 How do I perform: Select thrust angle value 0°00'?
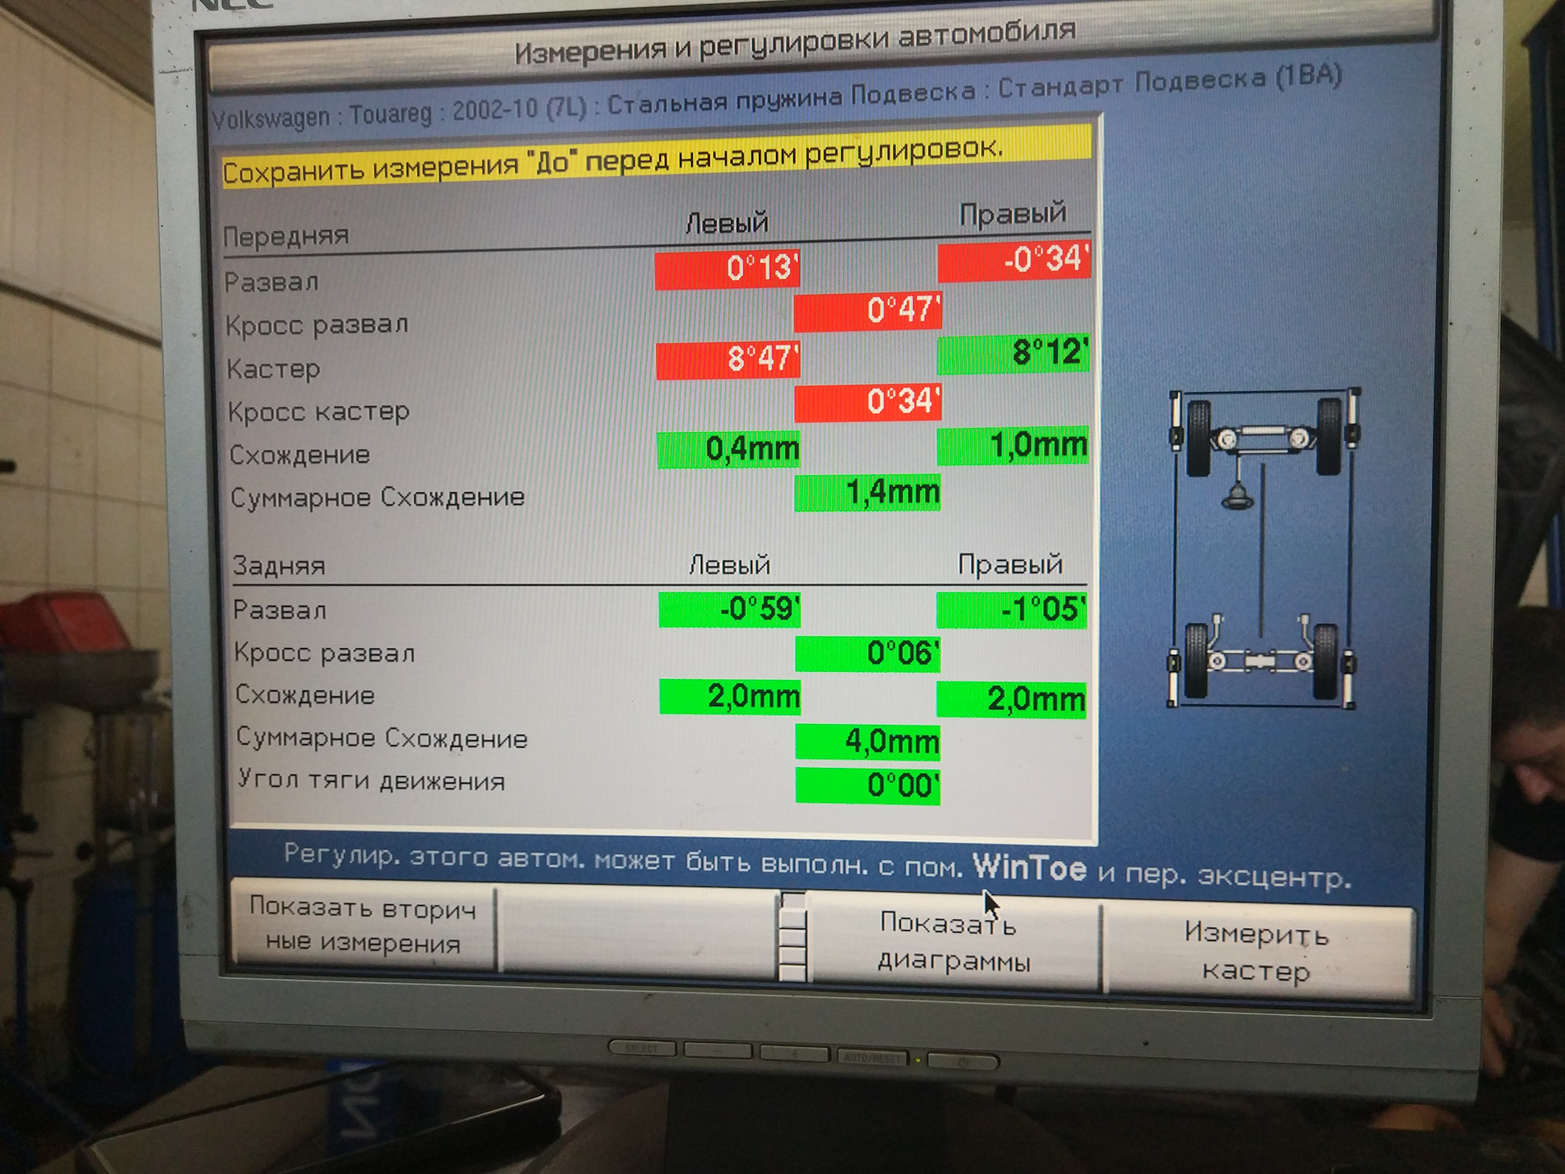click(868, 786)
